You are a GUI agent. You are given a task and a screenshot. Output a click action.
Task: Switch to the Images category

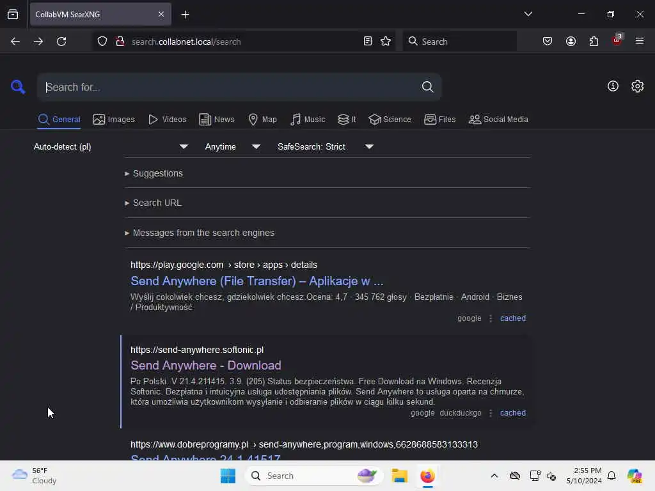point(114,120)
